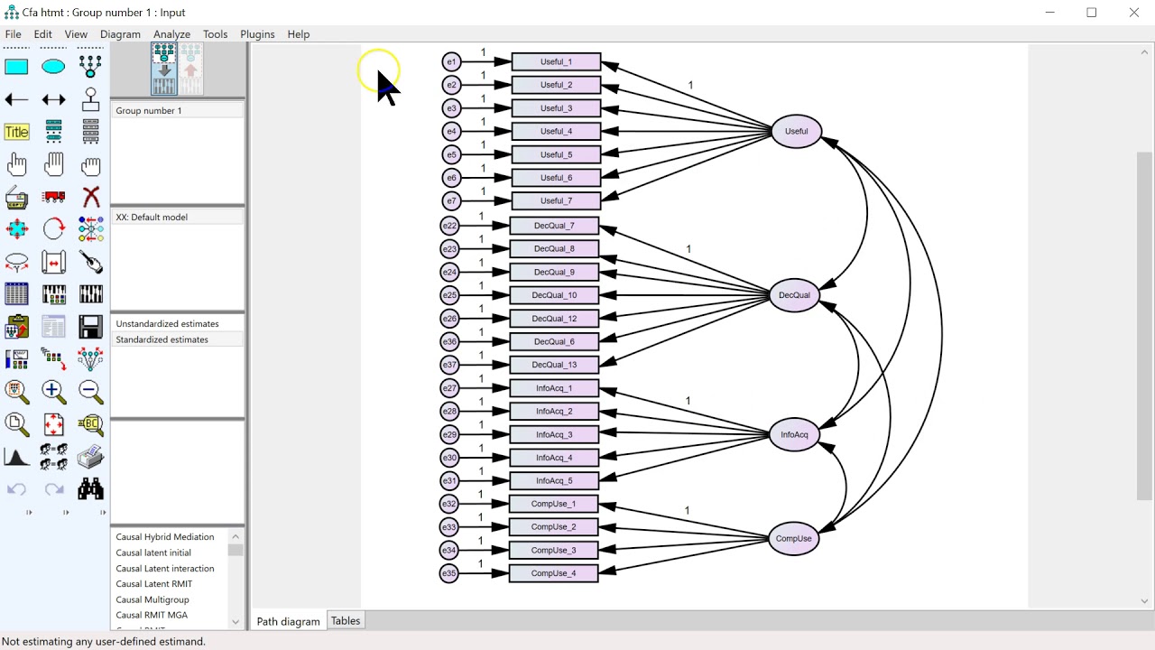This screenshot has height=650, width=1155.
Task: Select Unstandardized estimates
Action: tap(177, 323)
